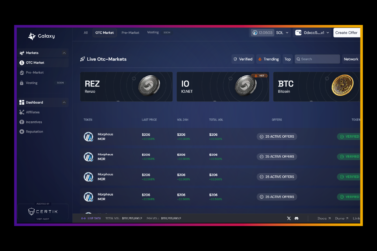This screenshot has height=251, width=377.
Task: Sort by VOL 24H column header
Action: click(183, 120)
